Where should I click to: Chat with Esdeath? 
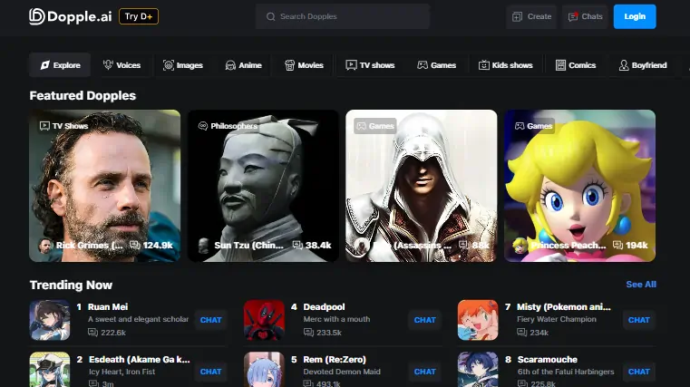pyautogui.click(x=210, y=372)
